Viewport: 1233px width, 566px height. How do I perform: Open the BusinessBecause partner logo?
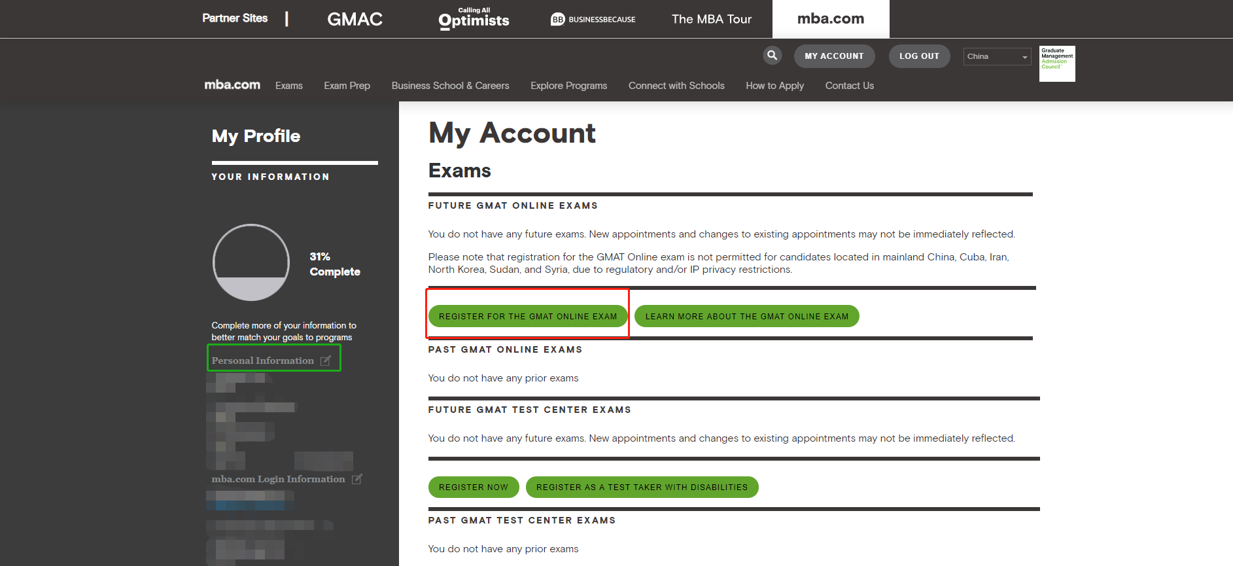click(x=593, y=19)
